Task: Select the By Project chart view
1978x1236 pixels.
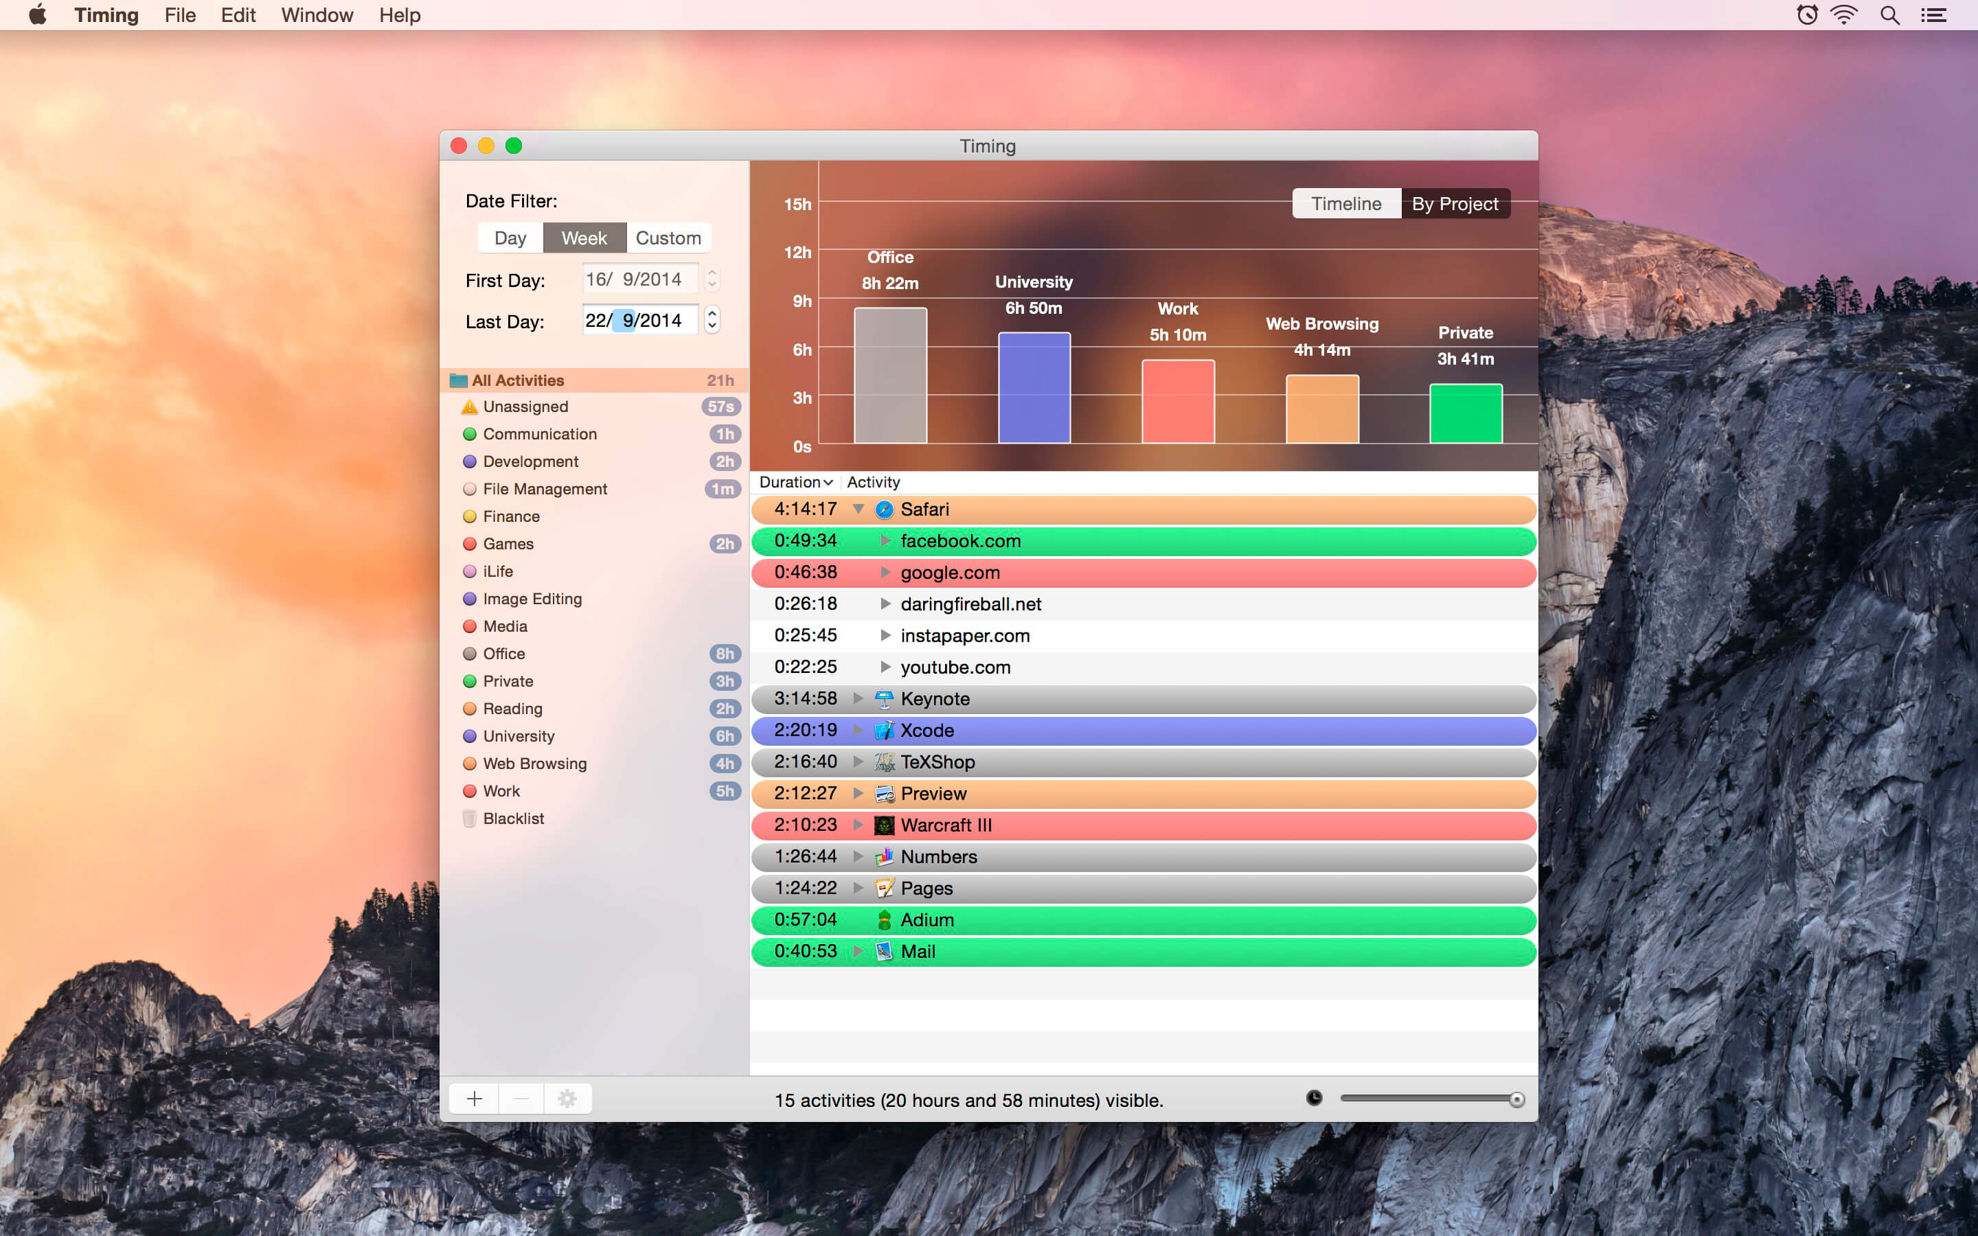Action: point(1455,203)
